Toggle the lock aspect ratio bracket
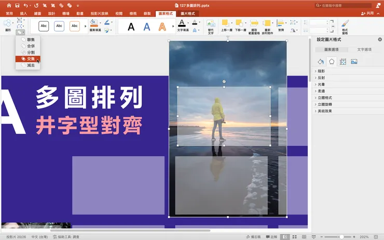 332,26
